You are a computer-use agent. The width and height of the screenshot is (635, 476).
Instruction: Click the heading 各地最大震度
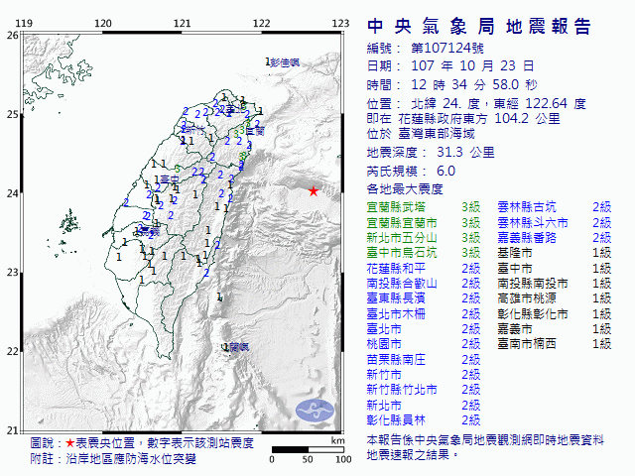pos(405,189)
